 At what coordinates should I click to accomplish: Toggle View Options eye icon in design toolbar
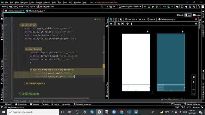pos(111,24)
